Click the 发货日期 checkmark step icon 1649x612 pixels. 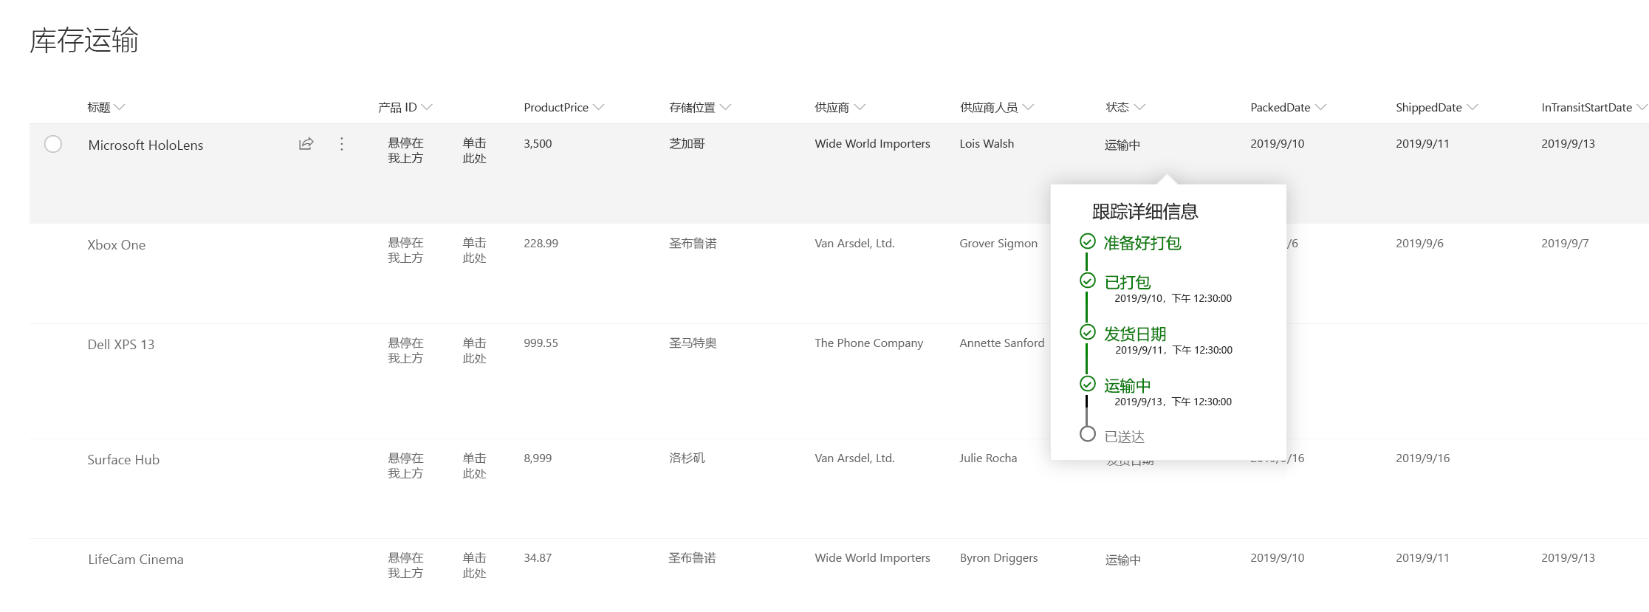pyautogui.click(x=1087, y=332)
